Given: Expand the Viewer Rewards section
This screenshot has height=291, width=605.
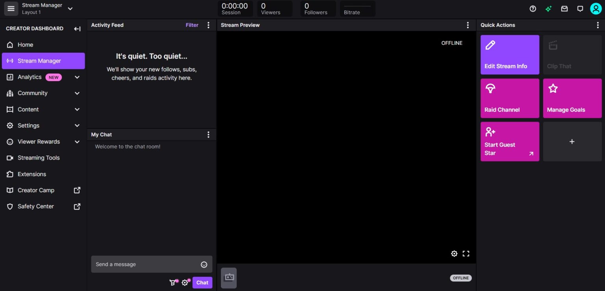Looking at the screenshot, I should pos(77,141).
